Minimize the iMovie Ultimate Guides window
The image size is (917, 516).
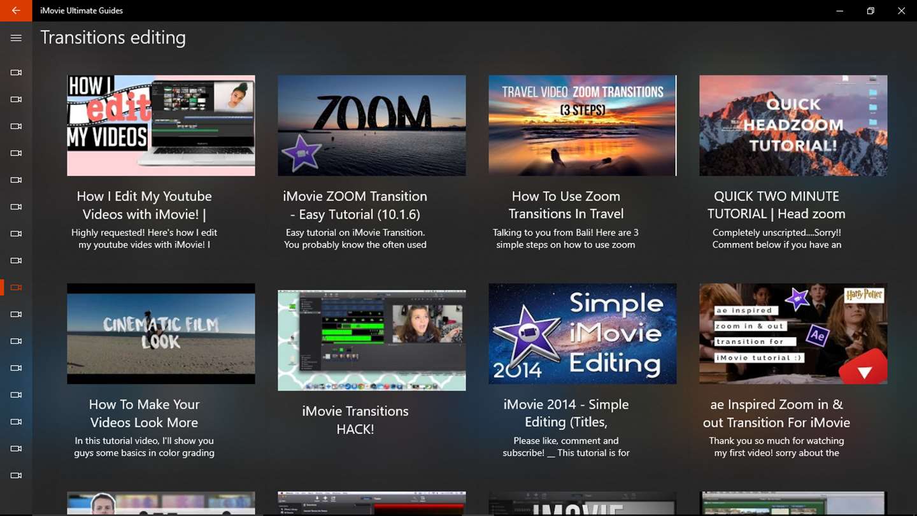pos(840,10)
